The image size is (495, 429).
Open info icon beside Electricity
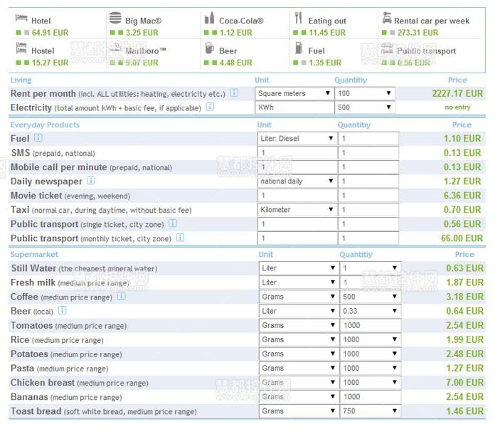[210, 107]
